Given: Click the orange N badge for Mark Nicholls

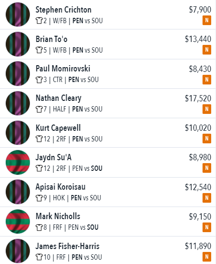Looking at the screenshot, I should (206, 227).
